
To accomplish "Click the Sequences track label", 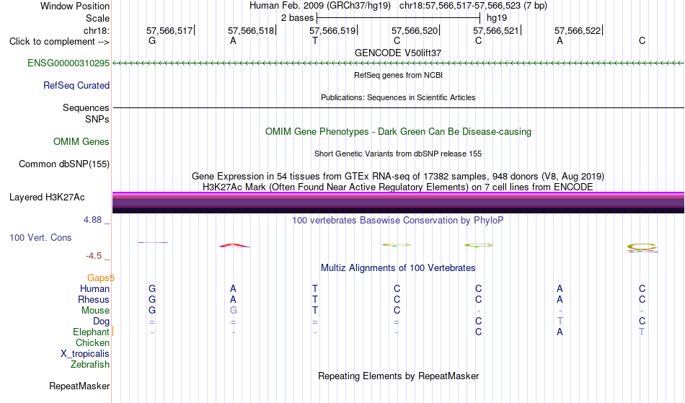I will coord(86,108).
